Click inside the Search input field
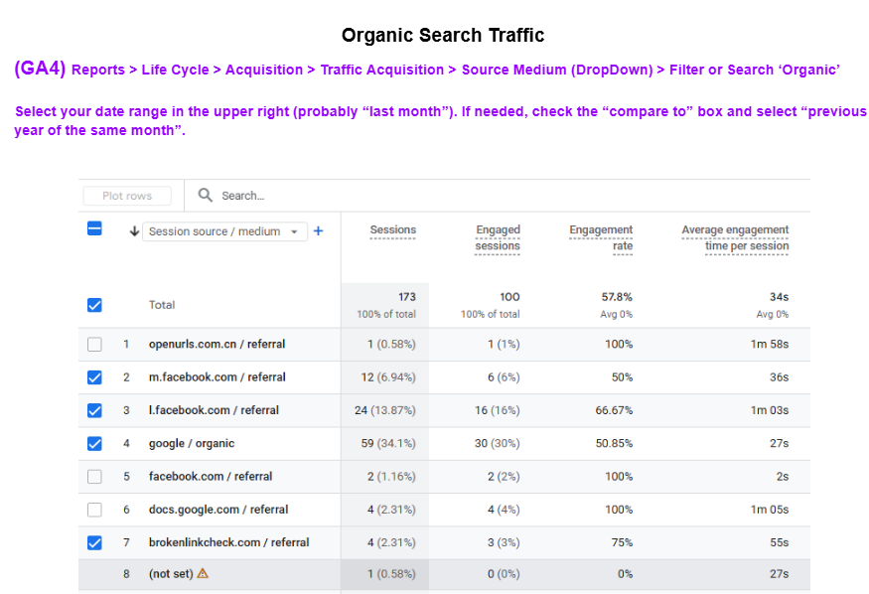 tap(258, 196)
